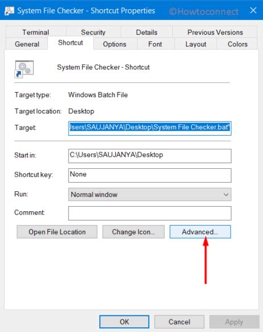263x332 pixels.
Task: Click the Cancel button
Action: (x=179, y=322)
